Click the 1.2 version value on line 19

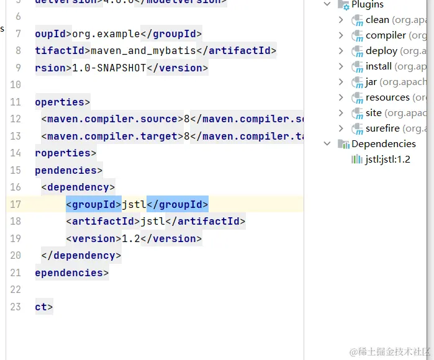pos(131,238)
